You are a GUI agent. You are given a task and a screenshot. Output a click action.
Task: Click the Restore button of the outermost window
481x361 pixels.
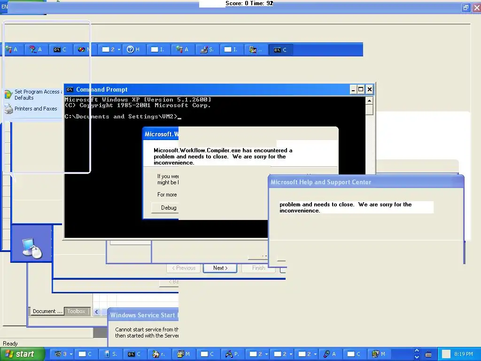click(465, 8)
